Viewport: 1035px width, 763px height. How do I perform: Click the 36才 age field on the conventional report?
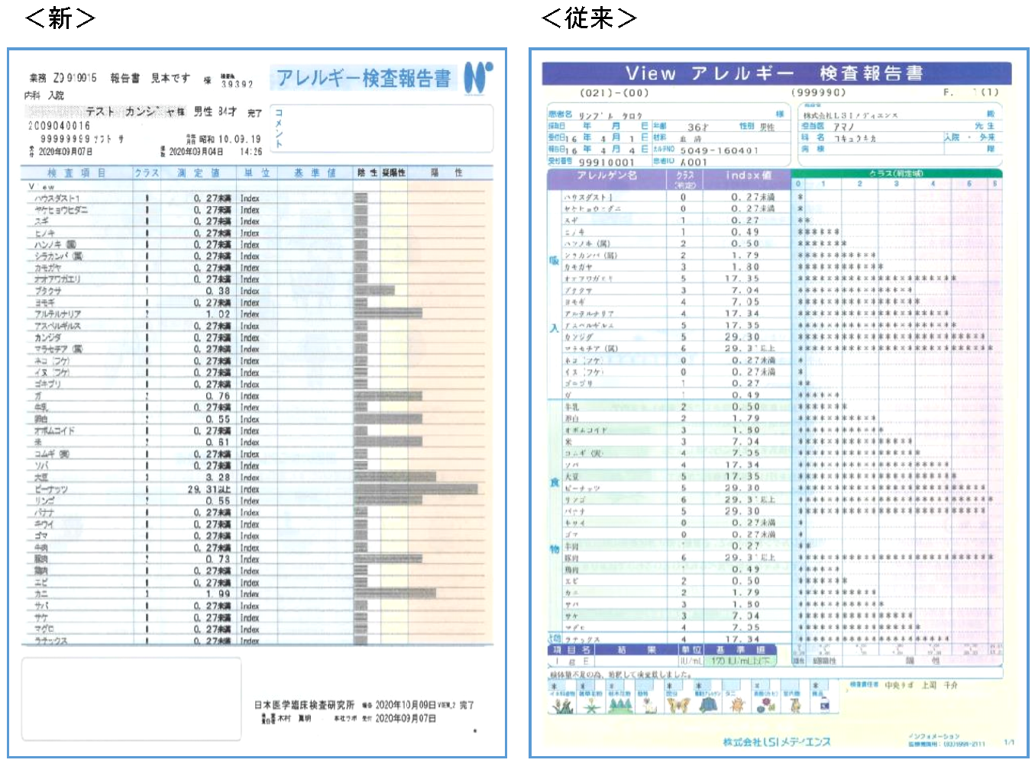click(x=697, y=127)
